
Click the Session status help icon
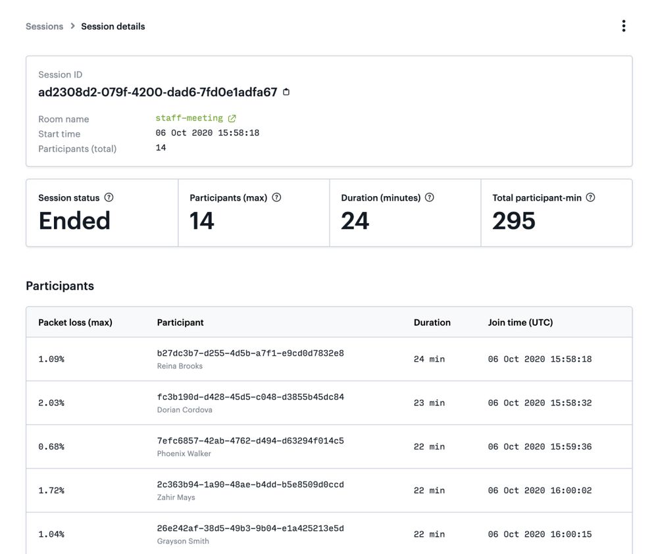click(109, 197)
